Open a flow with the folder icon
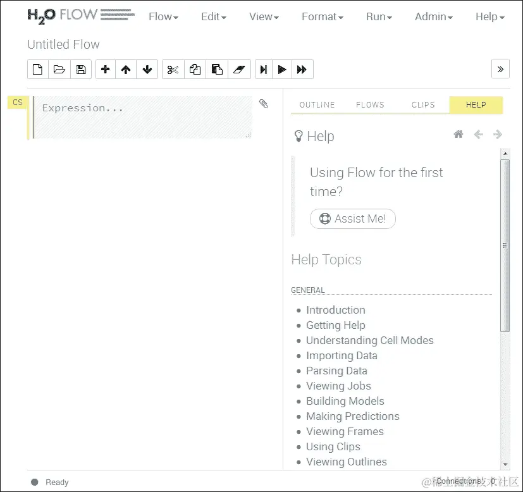Image resolution: width=523 pixels, height=492 pixels. [59, 70]
